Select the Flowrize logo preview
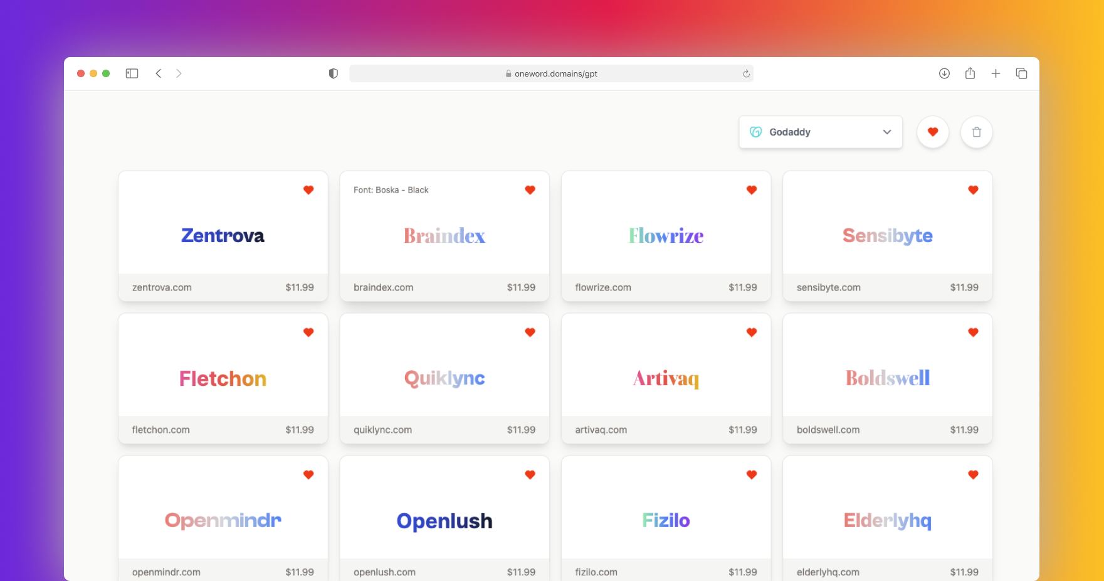 666,236
